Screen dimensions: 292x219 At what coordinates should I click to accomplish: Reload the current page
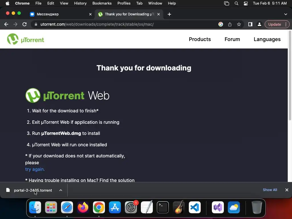(x=25, y=24)
